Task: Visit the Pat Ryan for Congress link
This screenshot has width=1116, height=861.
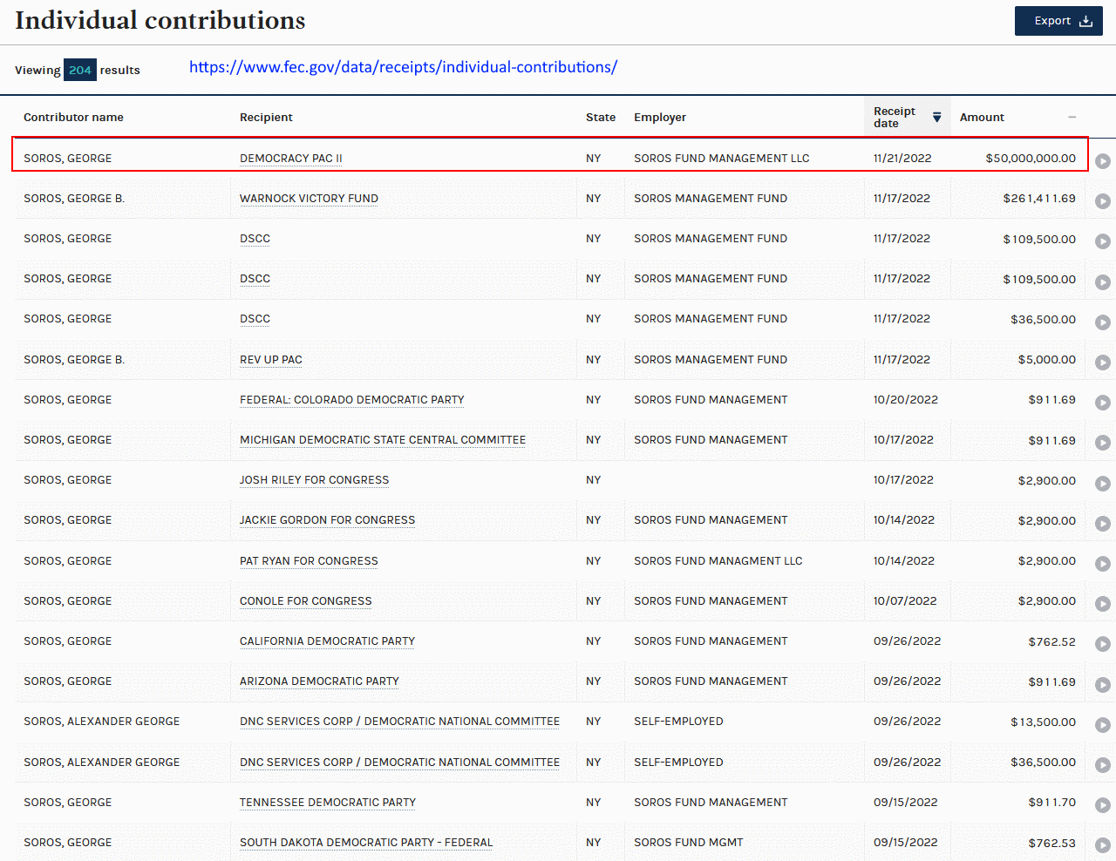Action: pos(309,561)
